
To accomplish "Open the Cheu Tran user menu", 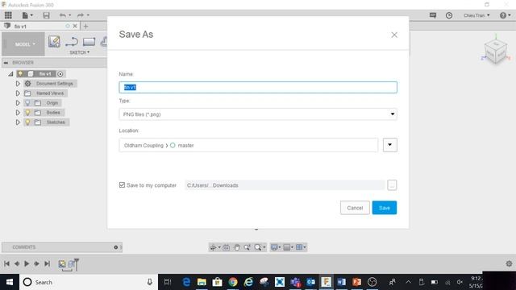I will [x=476, y=15].
